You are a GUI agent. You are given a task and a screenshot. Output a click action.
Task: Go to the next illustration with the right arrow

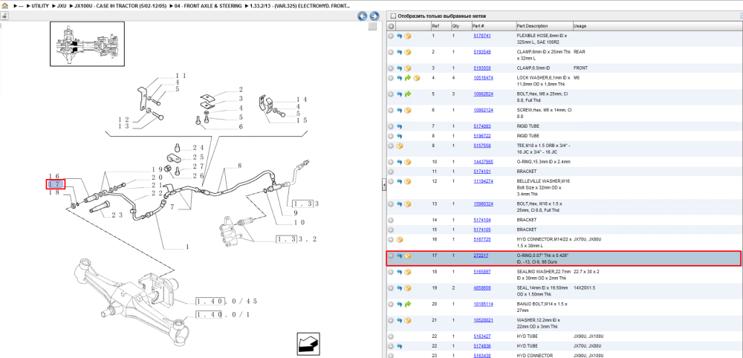374,16
